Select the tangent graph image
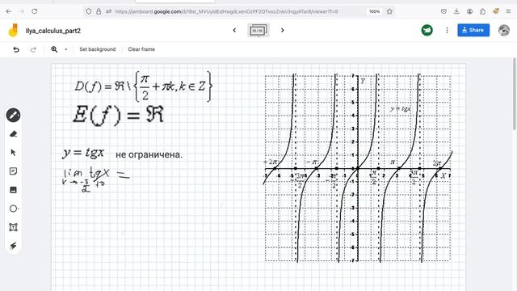The width and height of the screenshot is (517, 291). tap(357, 168)
